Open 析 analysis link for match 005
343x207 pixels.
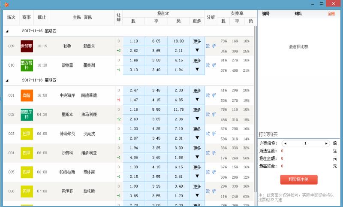[214, 172]
